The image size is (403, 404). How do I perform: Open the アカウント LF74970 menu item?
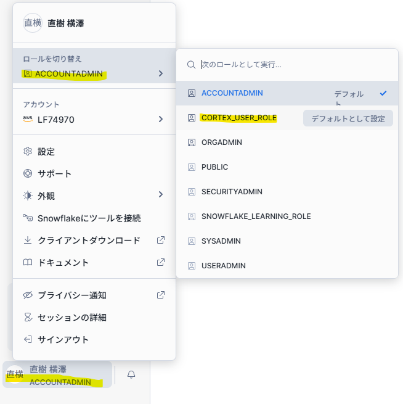94,112
